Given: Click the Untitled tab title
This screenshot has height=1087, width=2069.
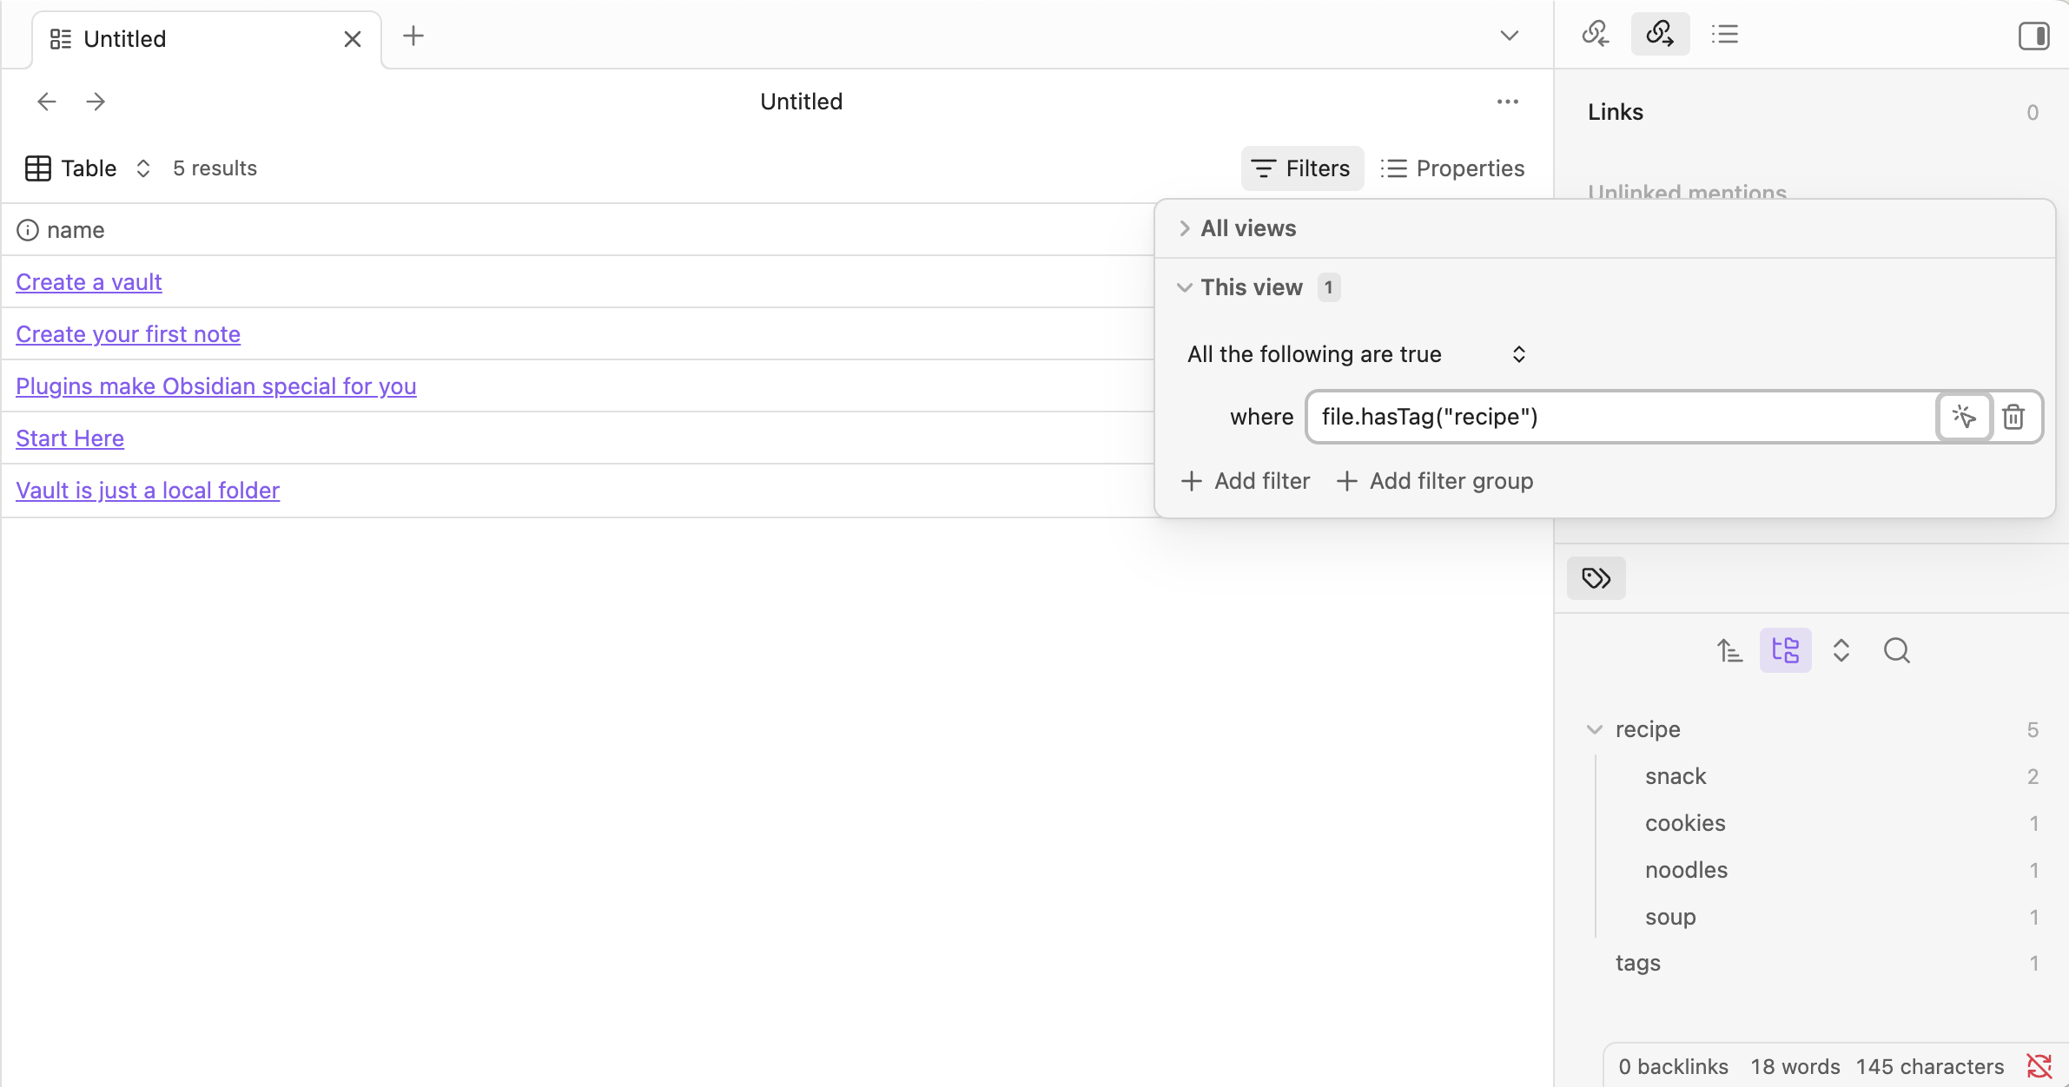Looking at the screenshot, I should coord(125,39).
